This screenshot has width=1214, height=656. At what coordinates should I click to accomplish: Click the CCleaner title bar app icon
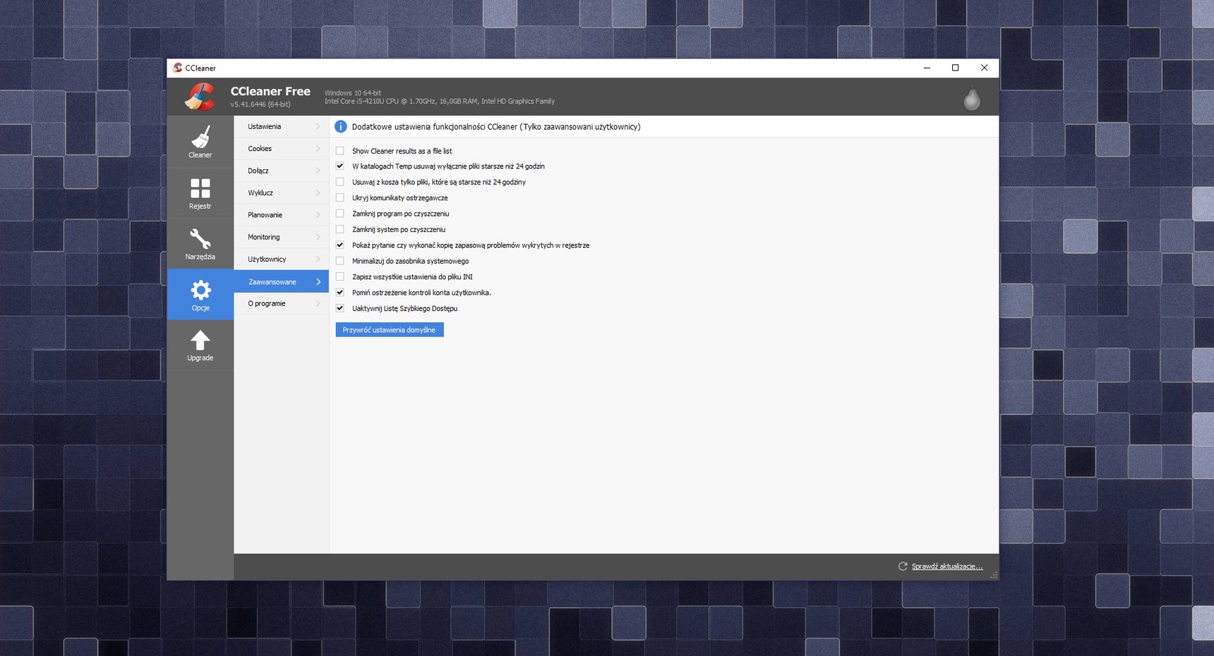tap(177, 68)
